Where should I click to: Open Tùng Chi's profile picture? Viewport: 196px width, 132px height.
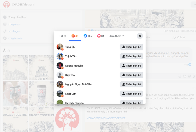[60, 47]
